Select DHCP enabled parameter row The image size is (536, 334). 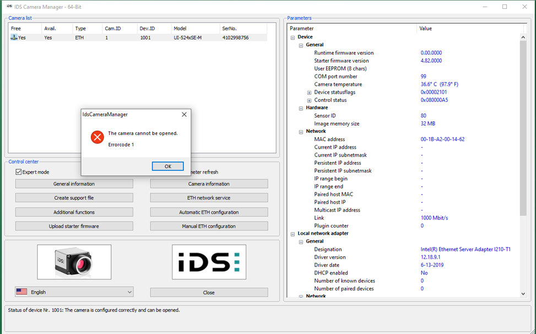tap(404, 273)
